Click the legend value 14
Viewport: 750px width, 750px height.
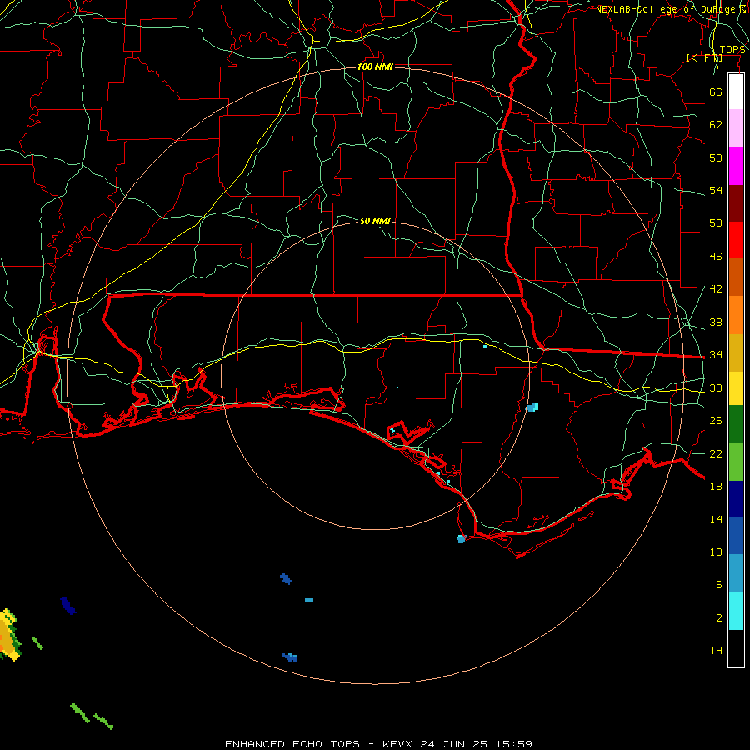(716, 519)
